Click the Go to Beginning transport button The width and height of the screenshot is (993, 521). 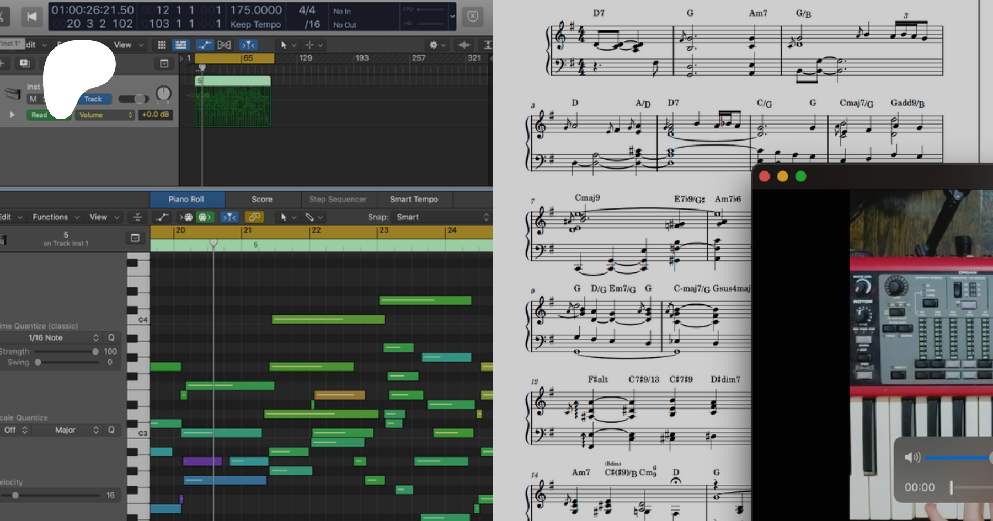(32, 17)
